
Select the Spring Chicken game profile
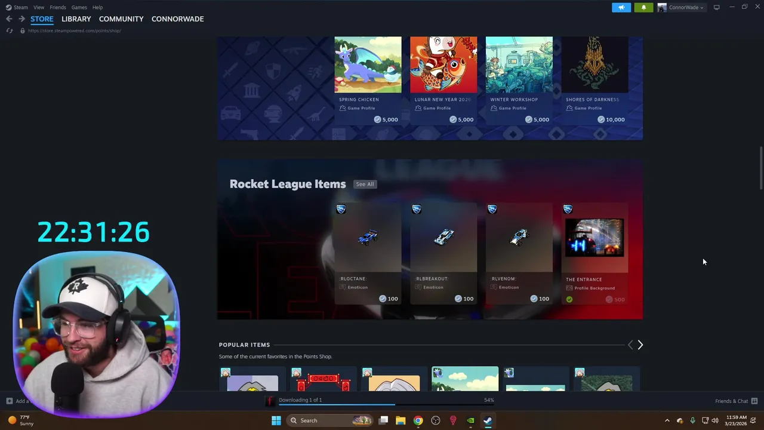368,81
